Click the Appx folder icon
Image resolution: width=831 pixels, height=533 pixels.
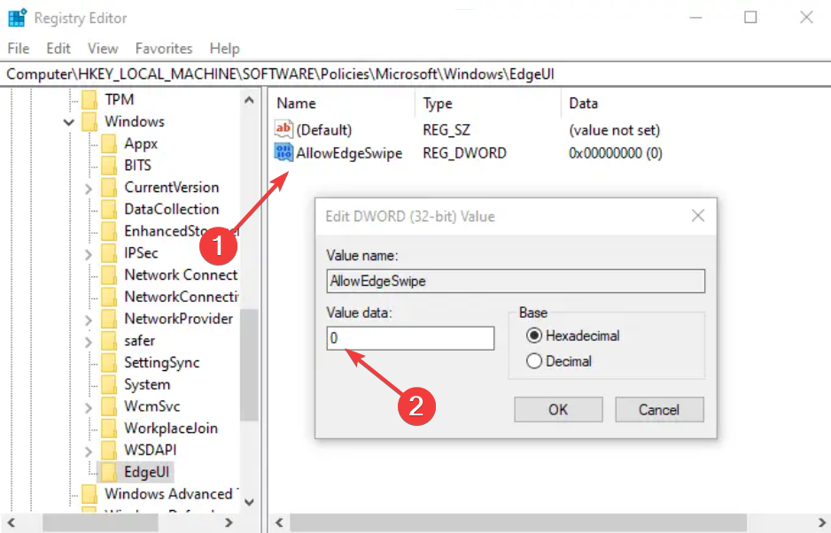(x=109, y=143)
